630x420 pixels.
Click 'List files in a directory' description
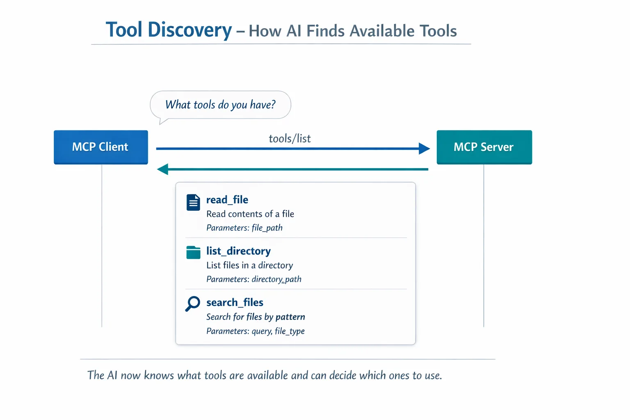click(249, 265)
